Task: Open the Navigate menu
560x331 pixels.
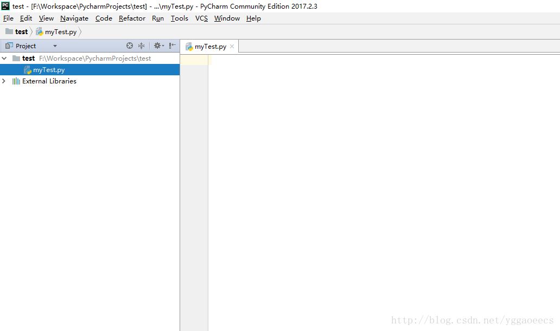Action: 74,18
